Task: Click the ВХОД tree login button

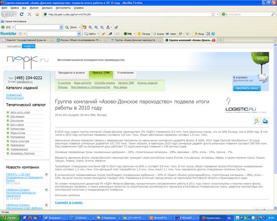Action: (260, 59)
